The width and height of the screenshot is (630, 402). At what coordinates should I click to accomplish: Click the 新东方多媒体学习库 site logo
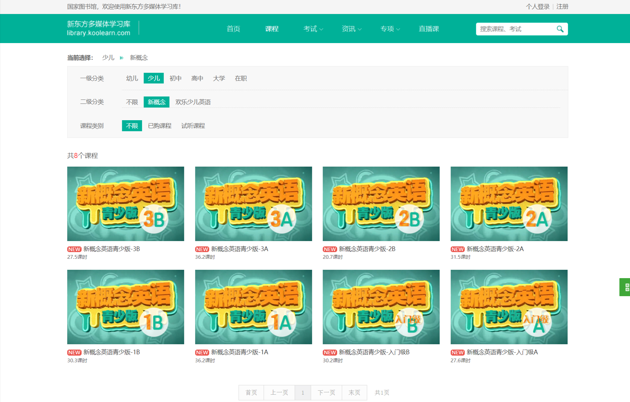point(99,28)
